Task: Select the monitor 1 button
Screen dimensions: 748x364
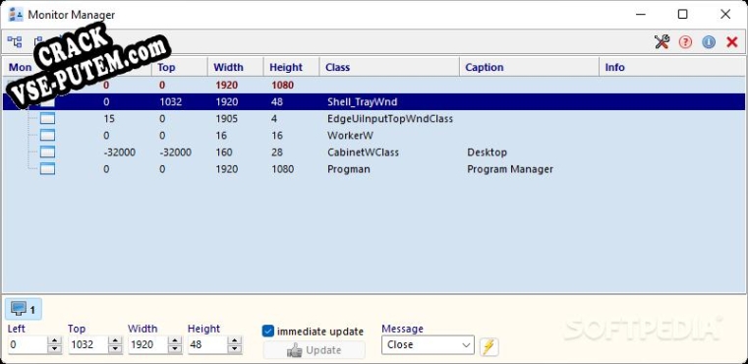Action: point(24,310)
